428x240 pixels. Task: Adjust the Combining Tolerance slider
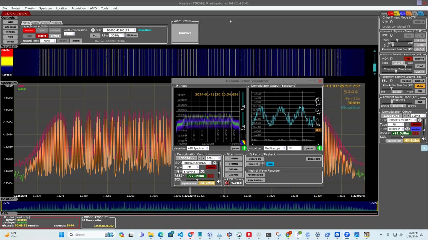[396, 71]
